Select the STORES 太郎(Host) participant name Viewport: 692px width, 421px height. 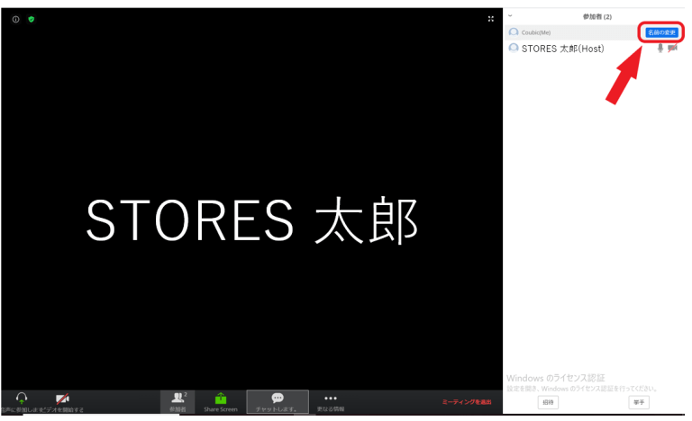click(x=562, y=49)
